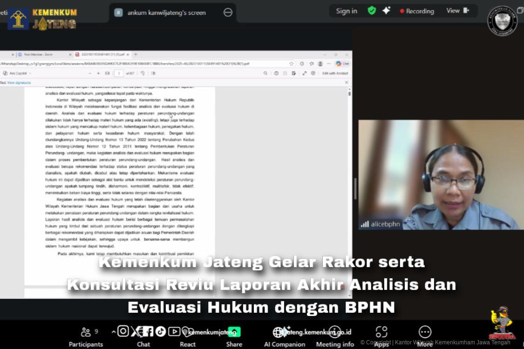This screenshot has width=524, height=349.
Task: Expand the Participants caret arrow
Action: [x=113, y=332]
